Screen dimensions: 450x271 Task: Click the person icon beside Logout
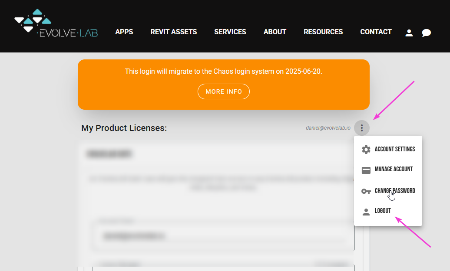(x=366, y=212)
